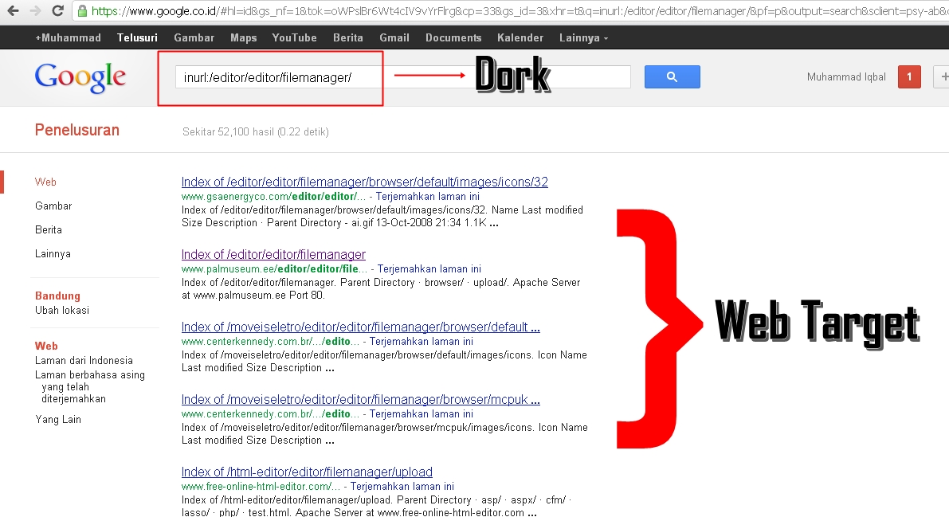949x517 pixels.
Task: Click the www.free-online-html-editor.com green URL
Action: (261, 487)
